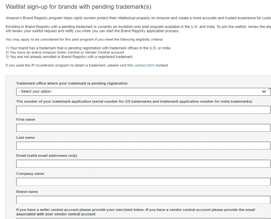Open the 'Select your option' trademark office dropdown
Viewport: 271px width, 219px height.
click(143, 92)
